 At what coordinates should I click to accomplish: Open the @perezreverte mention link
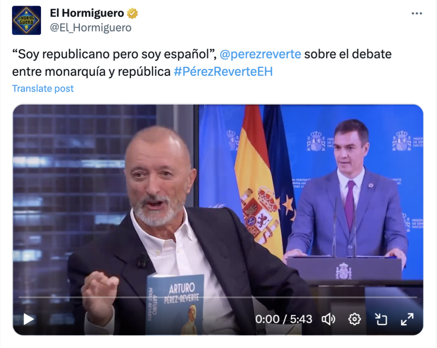pos(260,54)
